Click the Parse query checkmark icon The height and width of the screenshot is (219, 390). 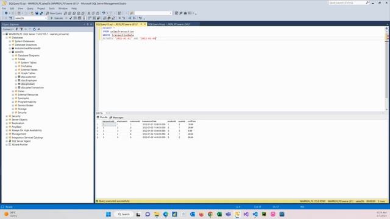[x=71, y=18]
